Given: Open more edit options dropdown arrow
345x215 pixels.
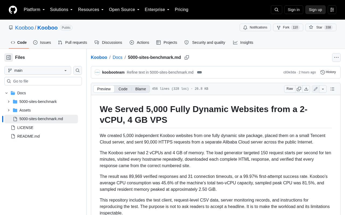Looking at the screenshot, I should [323, 89].
